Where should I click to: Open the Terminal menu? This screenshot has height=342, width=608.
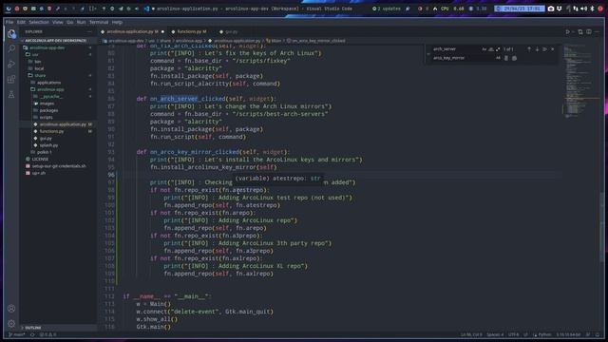pyautogui.click(x=99, y=22)
